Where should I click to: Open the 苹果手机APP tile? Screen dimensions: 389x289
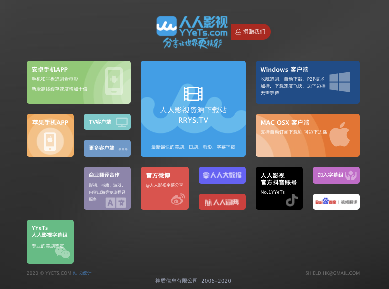click(50, 135)
